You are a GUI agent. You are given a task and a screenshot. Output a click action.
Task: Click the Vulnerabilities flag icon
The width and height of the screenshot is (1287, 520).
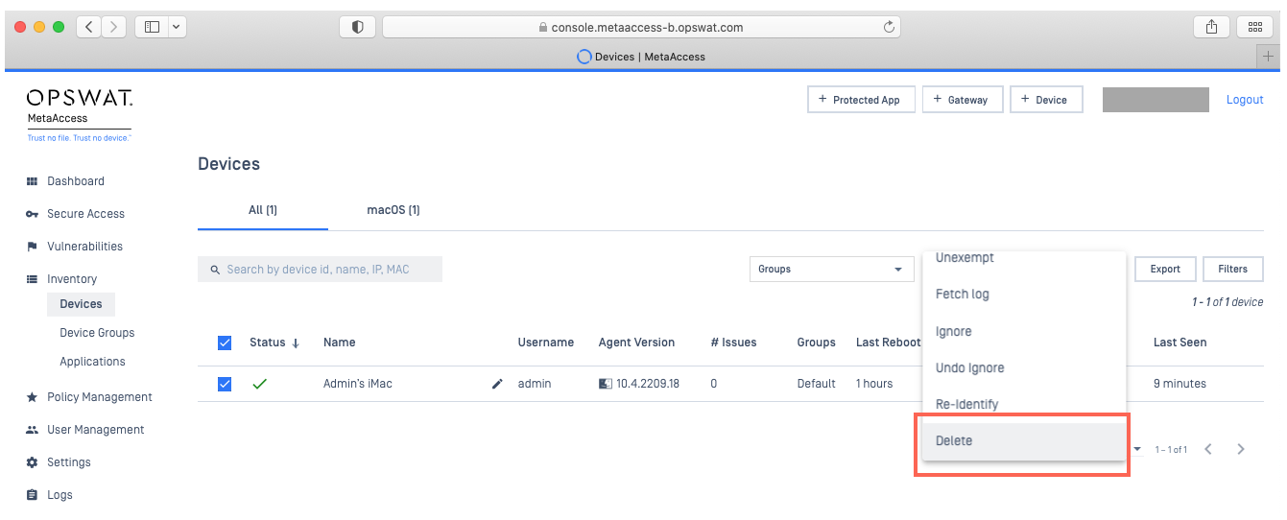tap(32, 247)
